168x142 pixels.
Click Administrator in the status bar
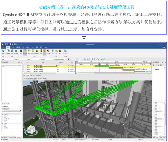pos(161,140)
